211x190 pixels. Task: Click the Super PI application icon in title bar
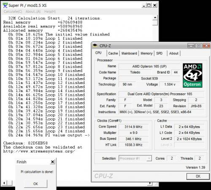[5, 5]
